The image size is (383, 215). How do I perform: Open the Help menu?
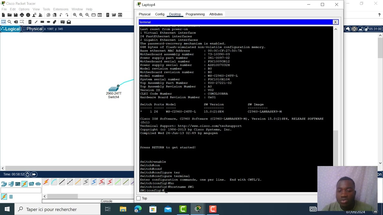(89, 9)
